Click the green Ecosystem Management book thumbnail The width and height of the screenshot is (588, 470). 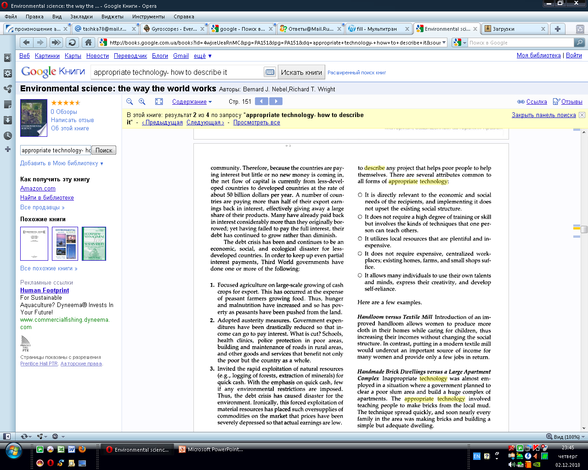pos(94,244)
